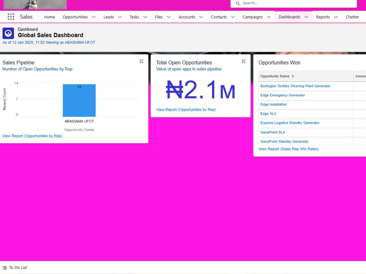Switch to the Reports tab
The width and height of the screenshot is (366, 274).
[323, 17]
